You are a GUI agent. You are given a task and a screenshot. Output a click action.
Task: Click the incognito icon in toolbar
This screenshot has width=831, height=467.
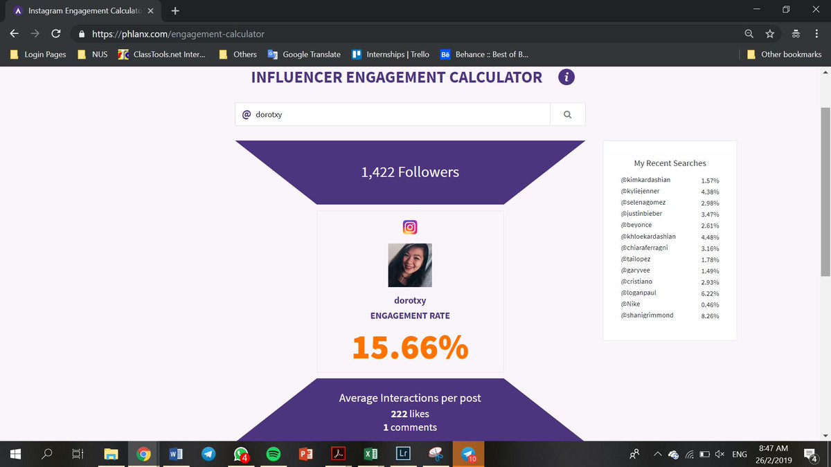click(x=796, y=33)
